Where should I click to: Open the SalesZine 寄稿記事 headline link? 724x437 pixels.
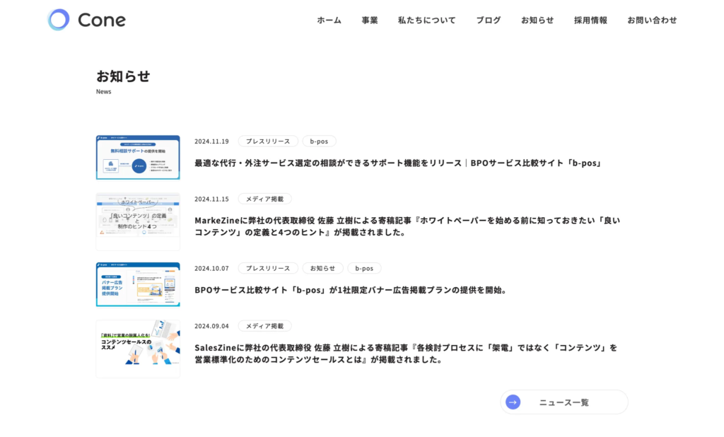coord(405,353)
